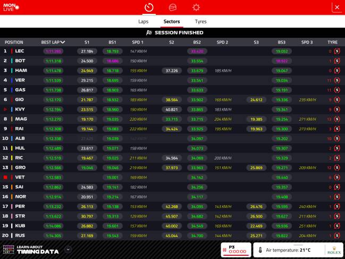Click MAG soft tyre icon
Image resolution: width=345 pixels, height=259 pixels.
[x=337, y=119]
